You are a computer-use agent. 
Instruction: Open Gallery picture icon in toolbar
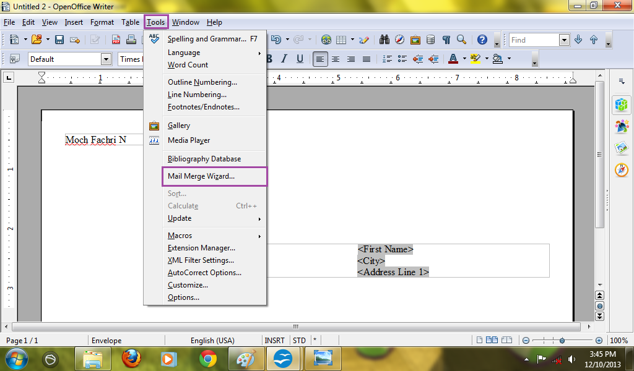[415, 40]
